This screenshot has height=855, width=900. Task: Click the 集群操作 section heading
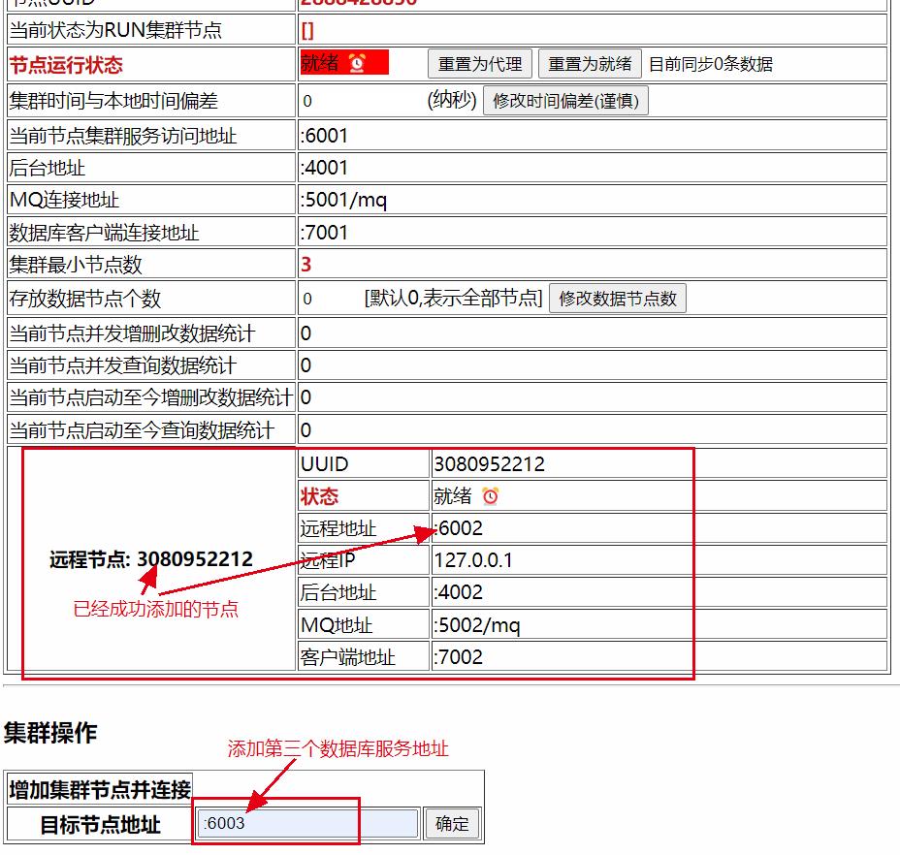50,733
